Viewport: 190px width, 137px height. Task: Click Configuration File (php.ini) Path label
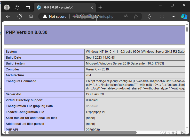coord(29,106)
